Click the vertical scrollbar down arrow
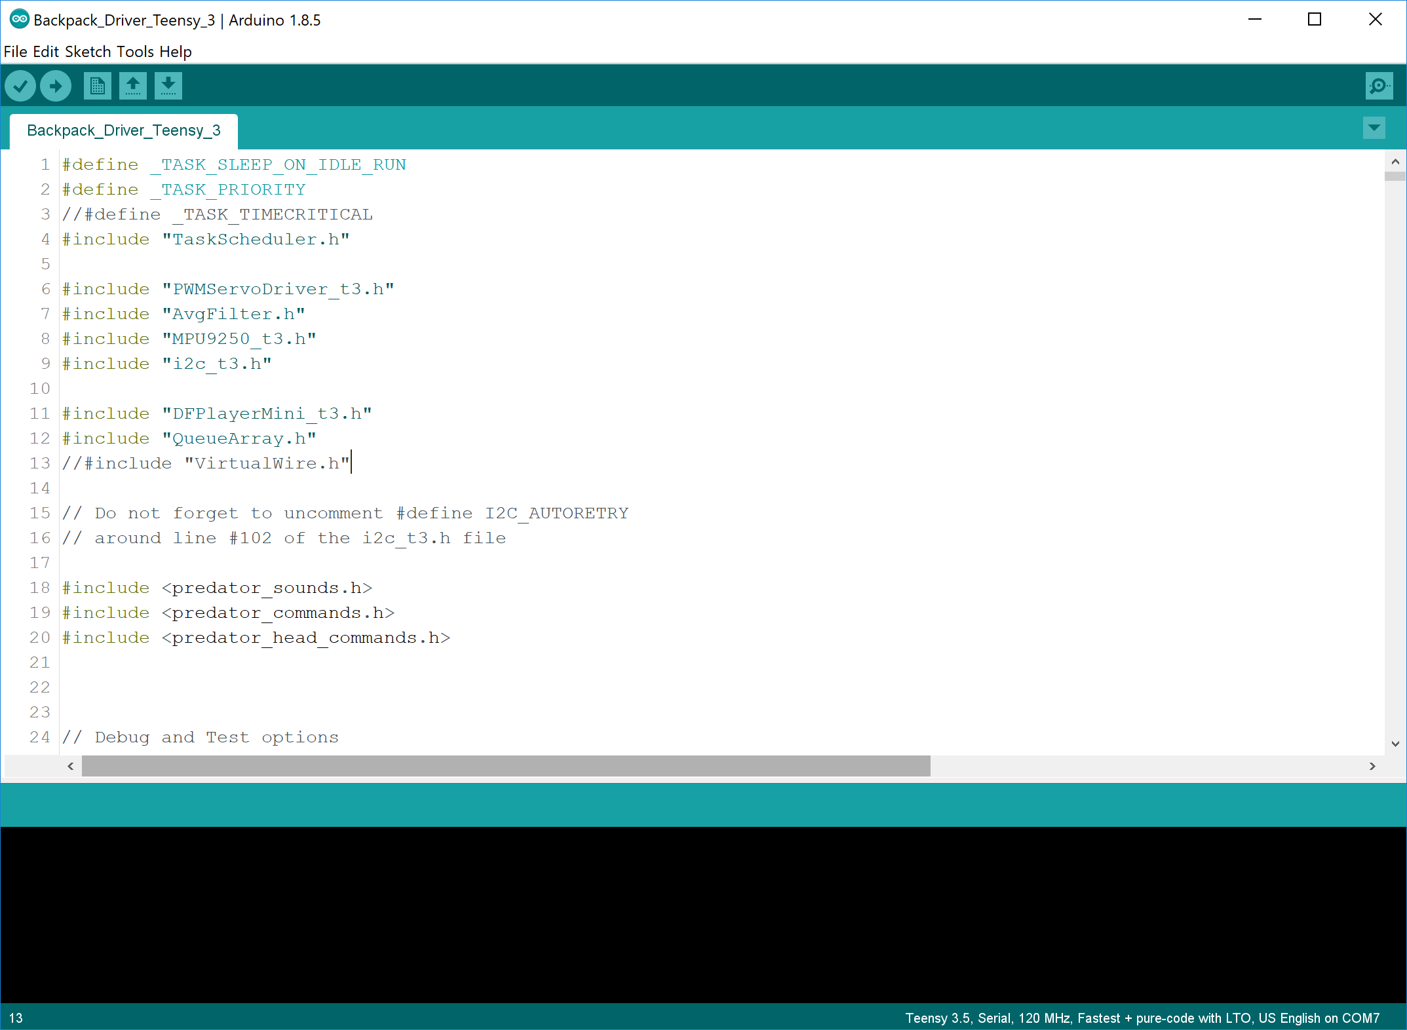Screen dimensions: 1407x1030 coord(1395,744)
